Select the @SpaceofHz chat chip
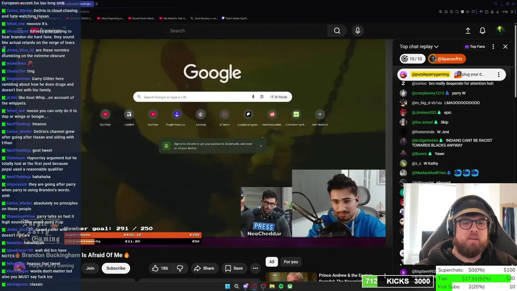Screen dimensions: 517x291 tap(447, 59)
